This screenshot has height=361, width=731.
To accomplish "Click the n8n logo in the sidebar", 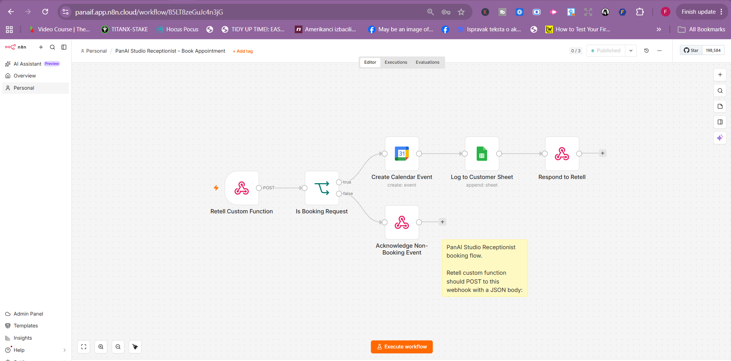I will coord(16,47).
